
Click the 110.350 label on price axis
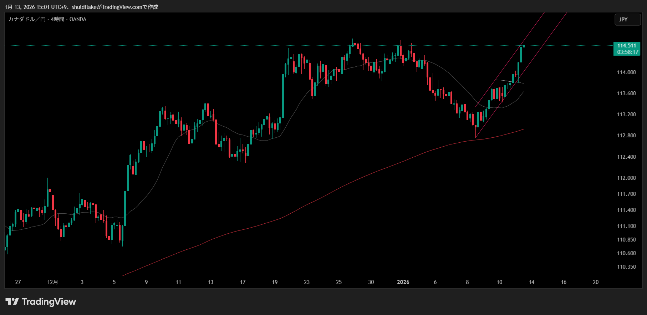[x=626, y=267]
